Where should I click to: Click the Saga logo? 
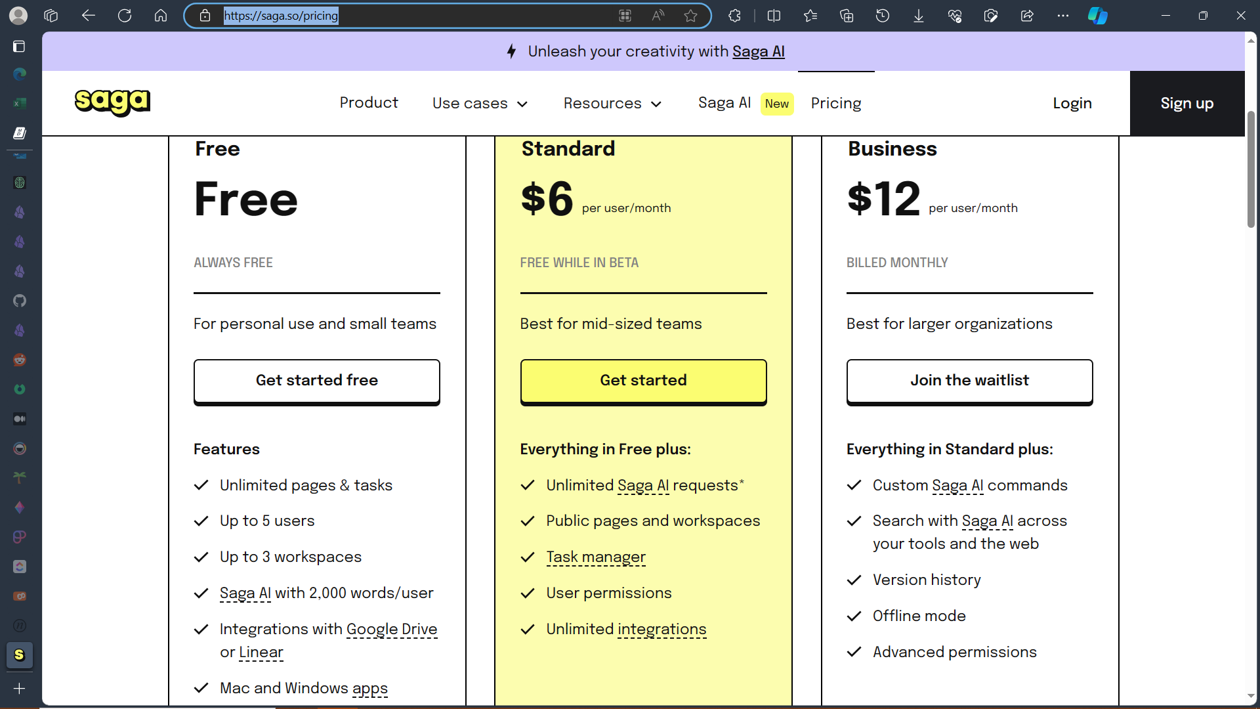coord(112,102)
